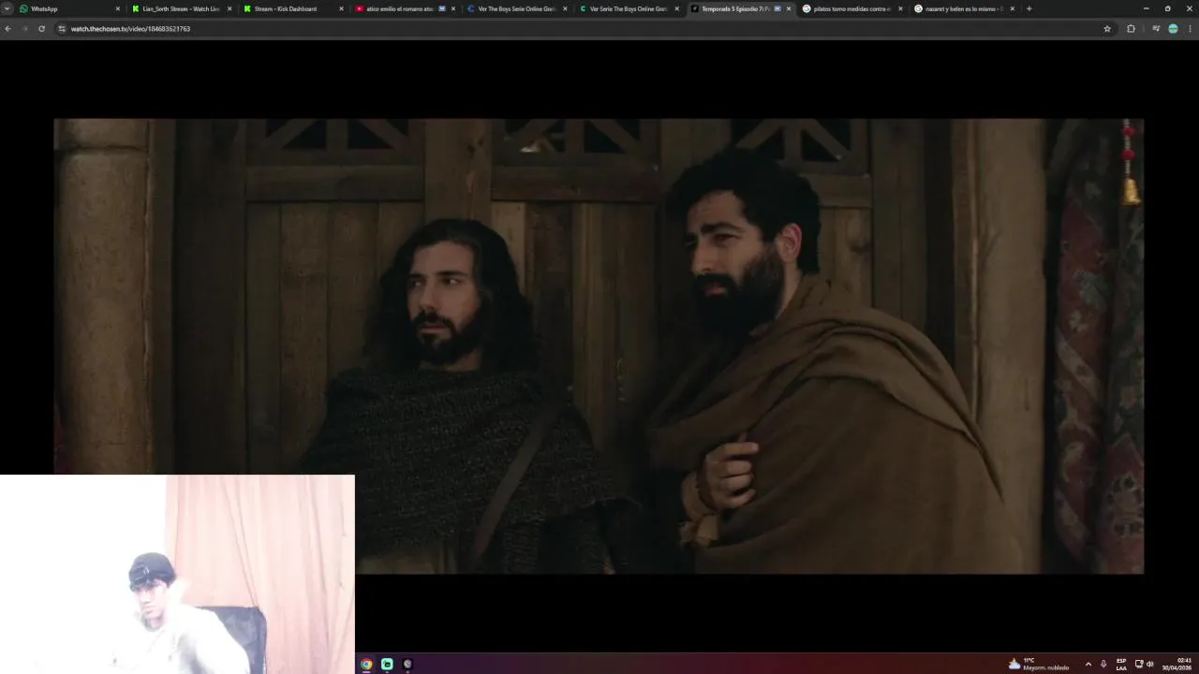
Task: Click the audio indicator on 'atico emilio' tab
Action: coord(442,8)
